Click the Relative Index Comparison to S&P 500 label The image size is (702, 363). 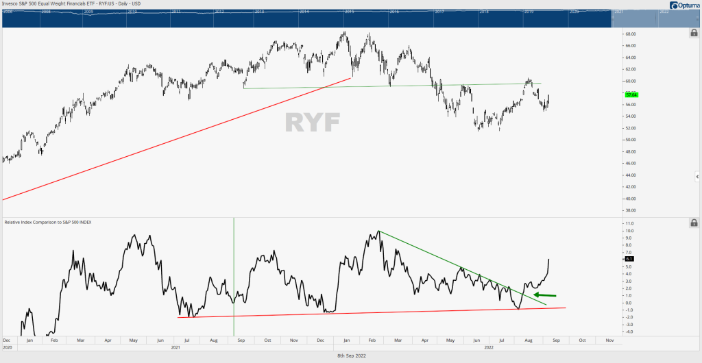(48, 222)
